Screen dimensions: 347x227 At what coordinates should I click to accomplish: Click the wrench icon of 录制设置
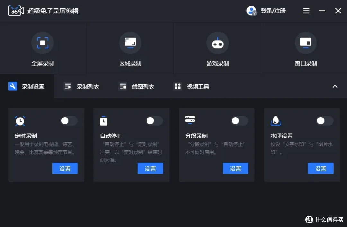tap(13, 86)
